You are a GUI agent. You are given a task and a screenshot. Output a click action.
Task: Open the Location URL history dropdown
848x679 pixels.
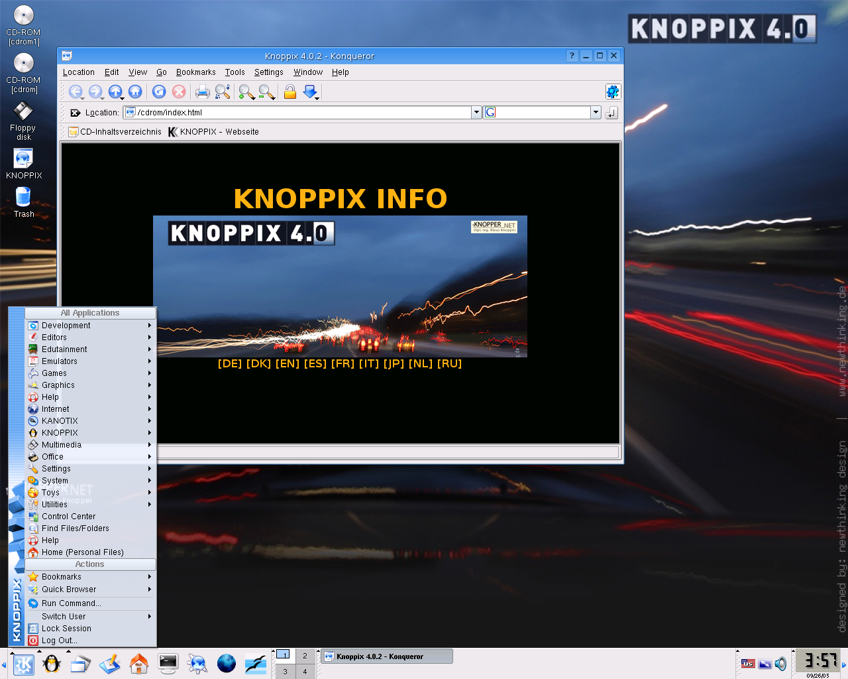tap(476, 113)
